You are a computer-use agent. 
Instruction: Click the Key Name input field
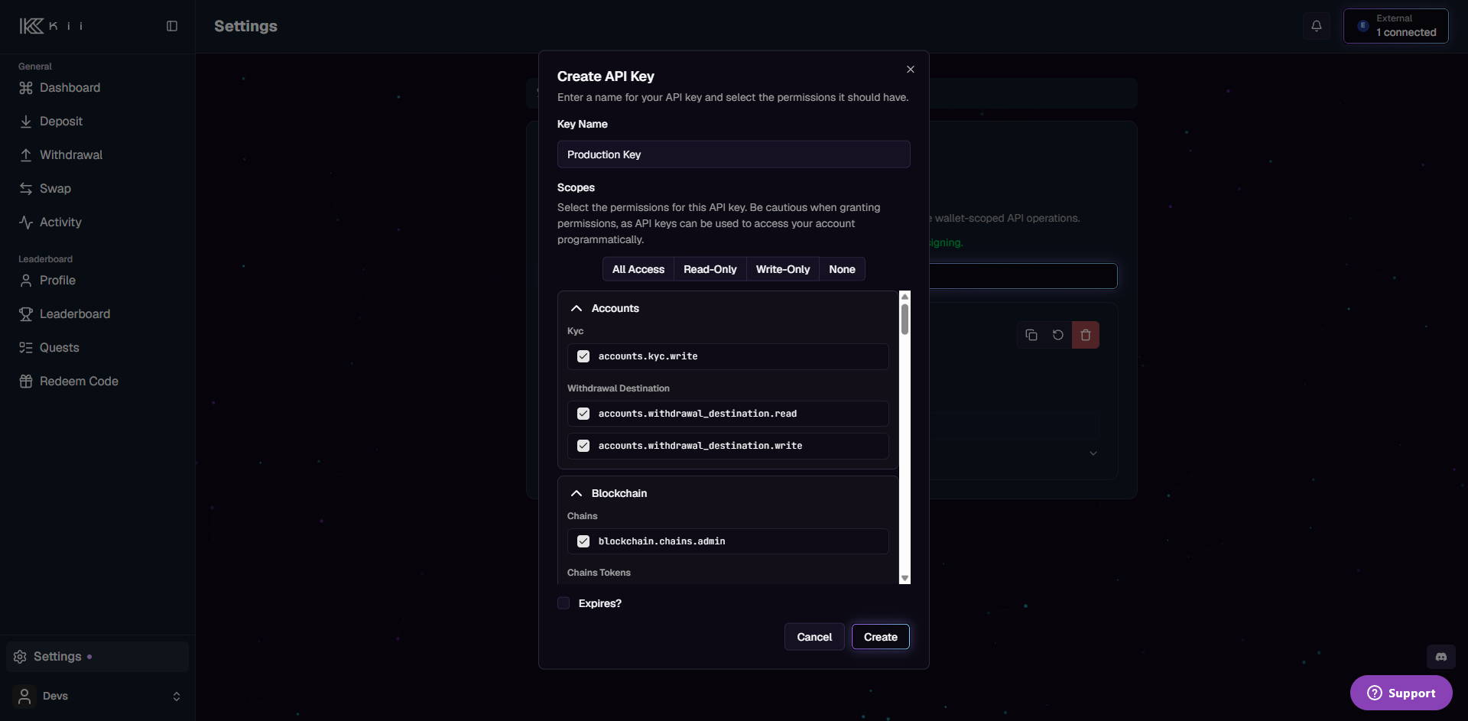(x=734, y=154)
